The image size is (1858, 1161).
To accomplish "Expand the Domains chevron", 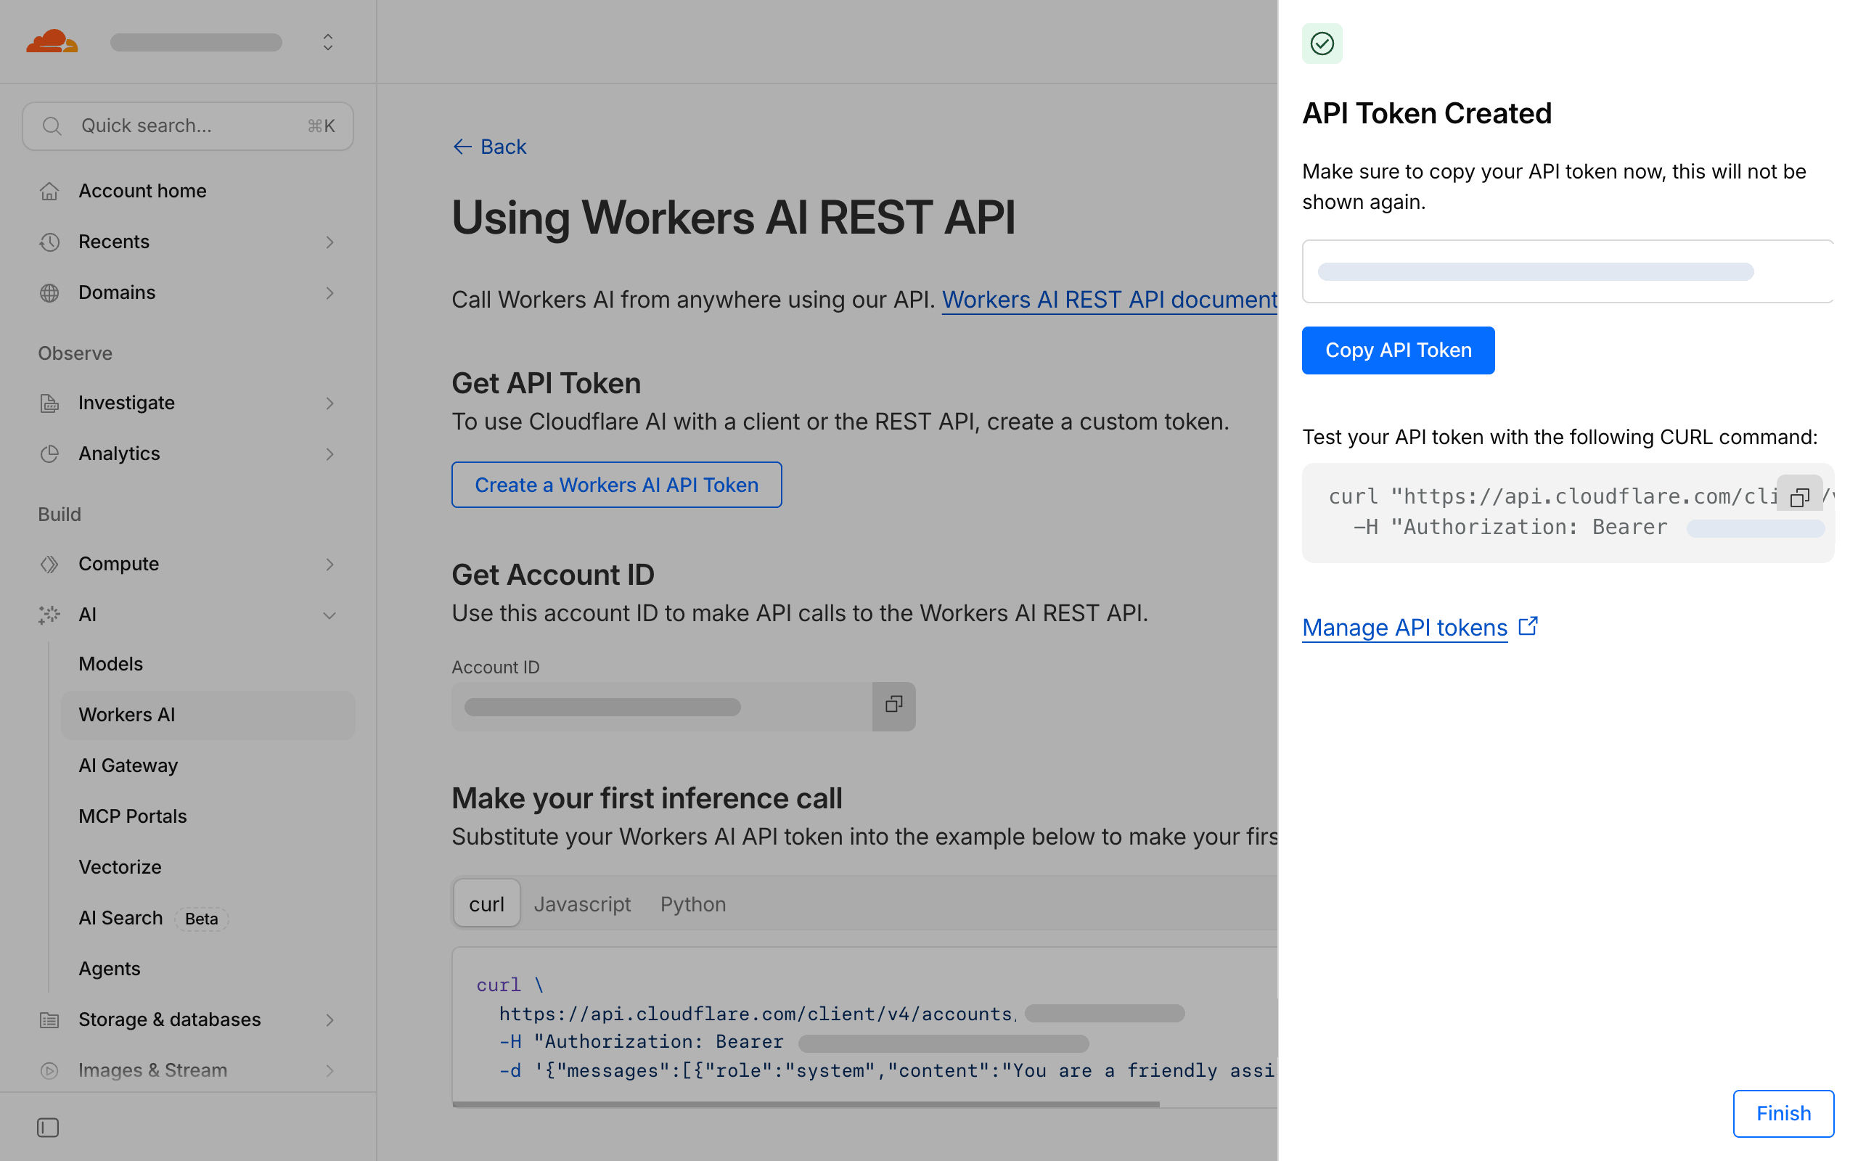I will [330, 293].
